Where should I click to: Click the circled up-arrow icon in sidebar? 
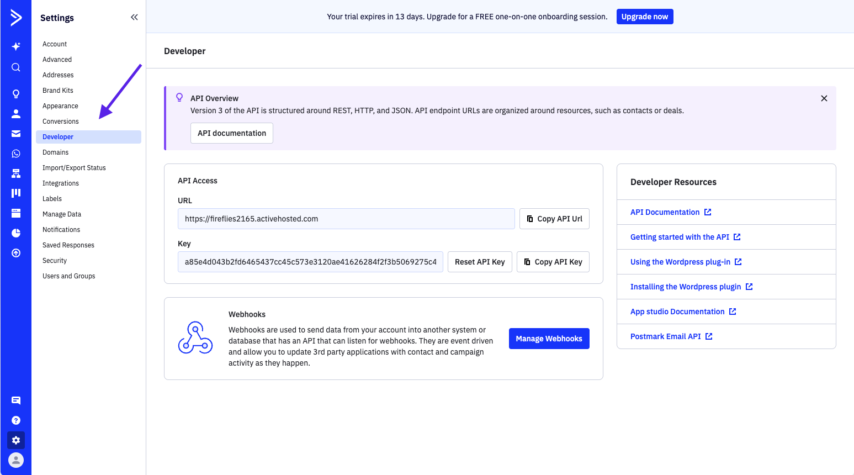pos(16,253)
